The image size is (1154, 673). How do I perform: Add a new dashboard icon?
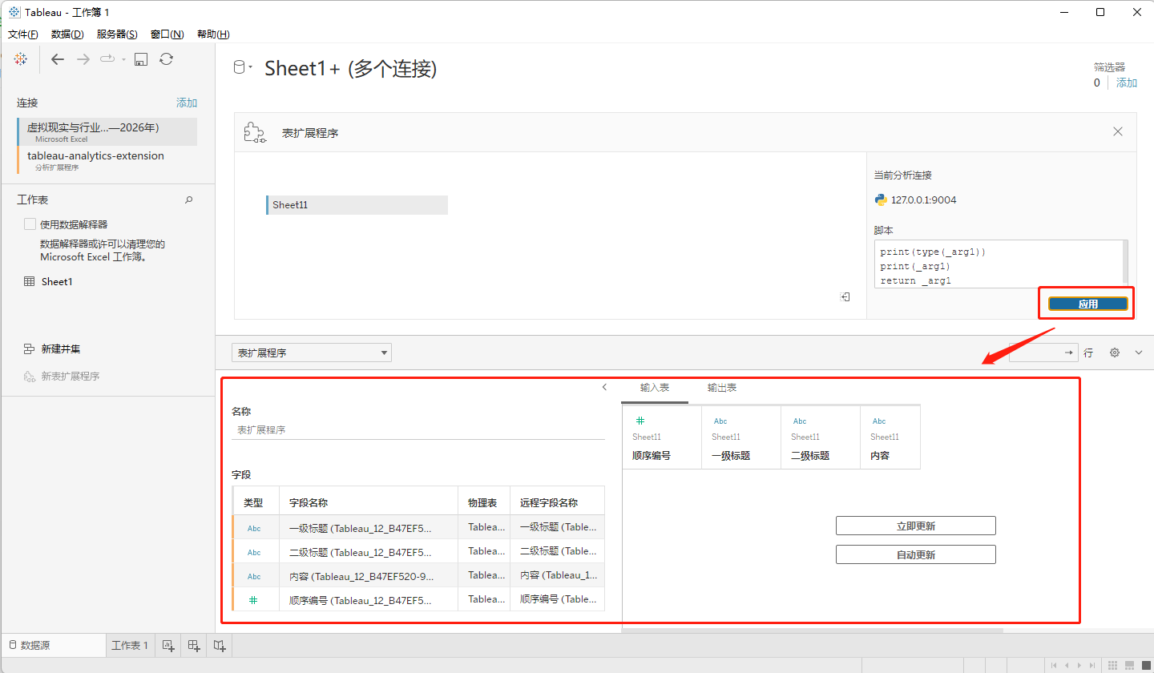(194, 645)
